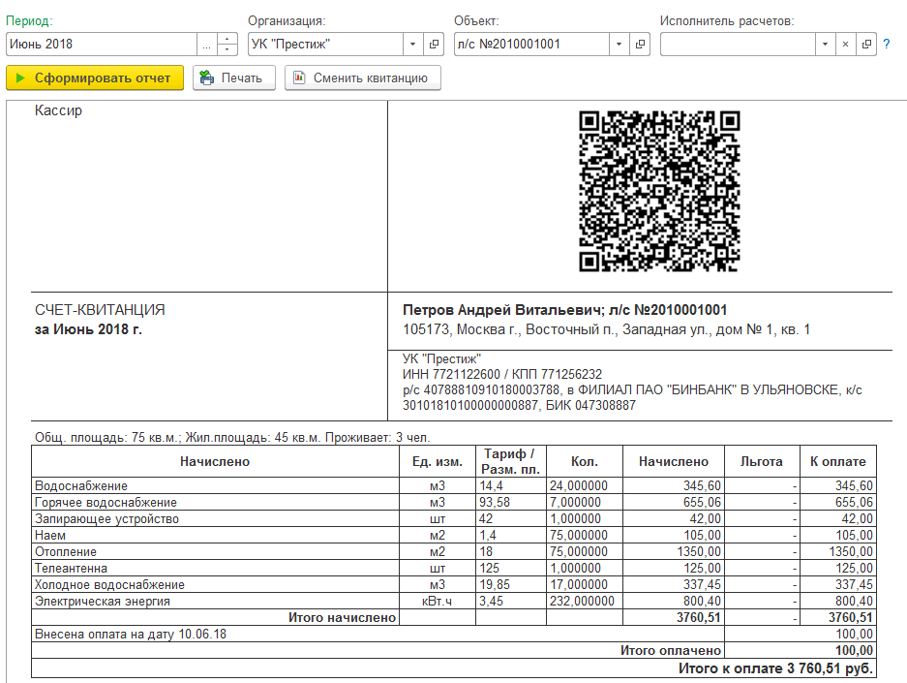Select the Ед. изм. column header

(x=438, y=462)
